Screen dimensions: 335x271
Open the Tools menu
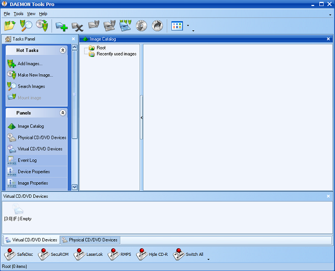[x=18, y=14]
